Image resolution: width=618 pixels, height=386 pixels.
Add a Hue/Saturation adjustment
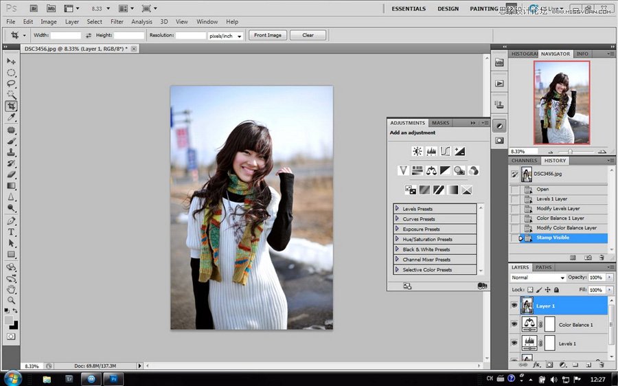click(x=417, y=170)
